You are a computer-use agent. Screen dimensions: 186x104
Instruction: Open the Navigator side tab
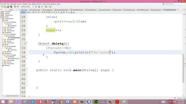click(x=1, y=15)
